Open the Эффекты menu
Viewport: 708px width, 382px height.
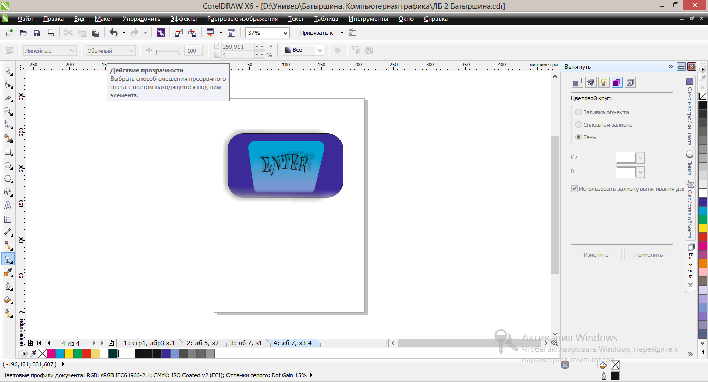click(183, 19)
